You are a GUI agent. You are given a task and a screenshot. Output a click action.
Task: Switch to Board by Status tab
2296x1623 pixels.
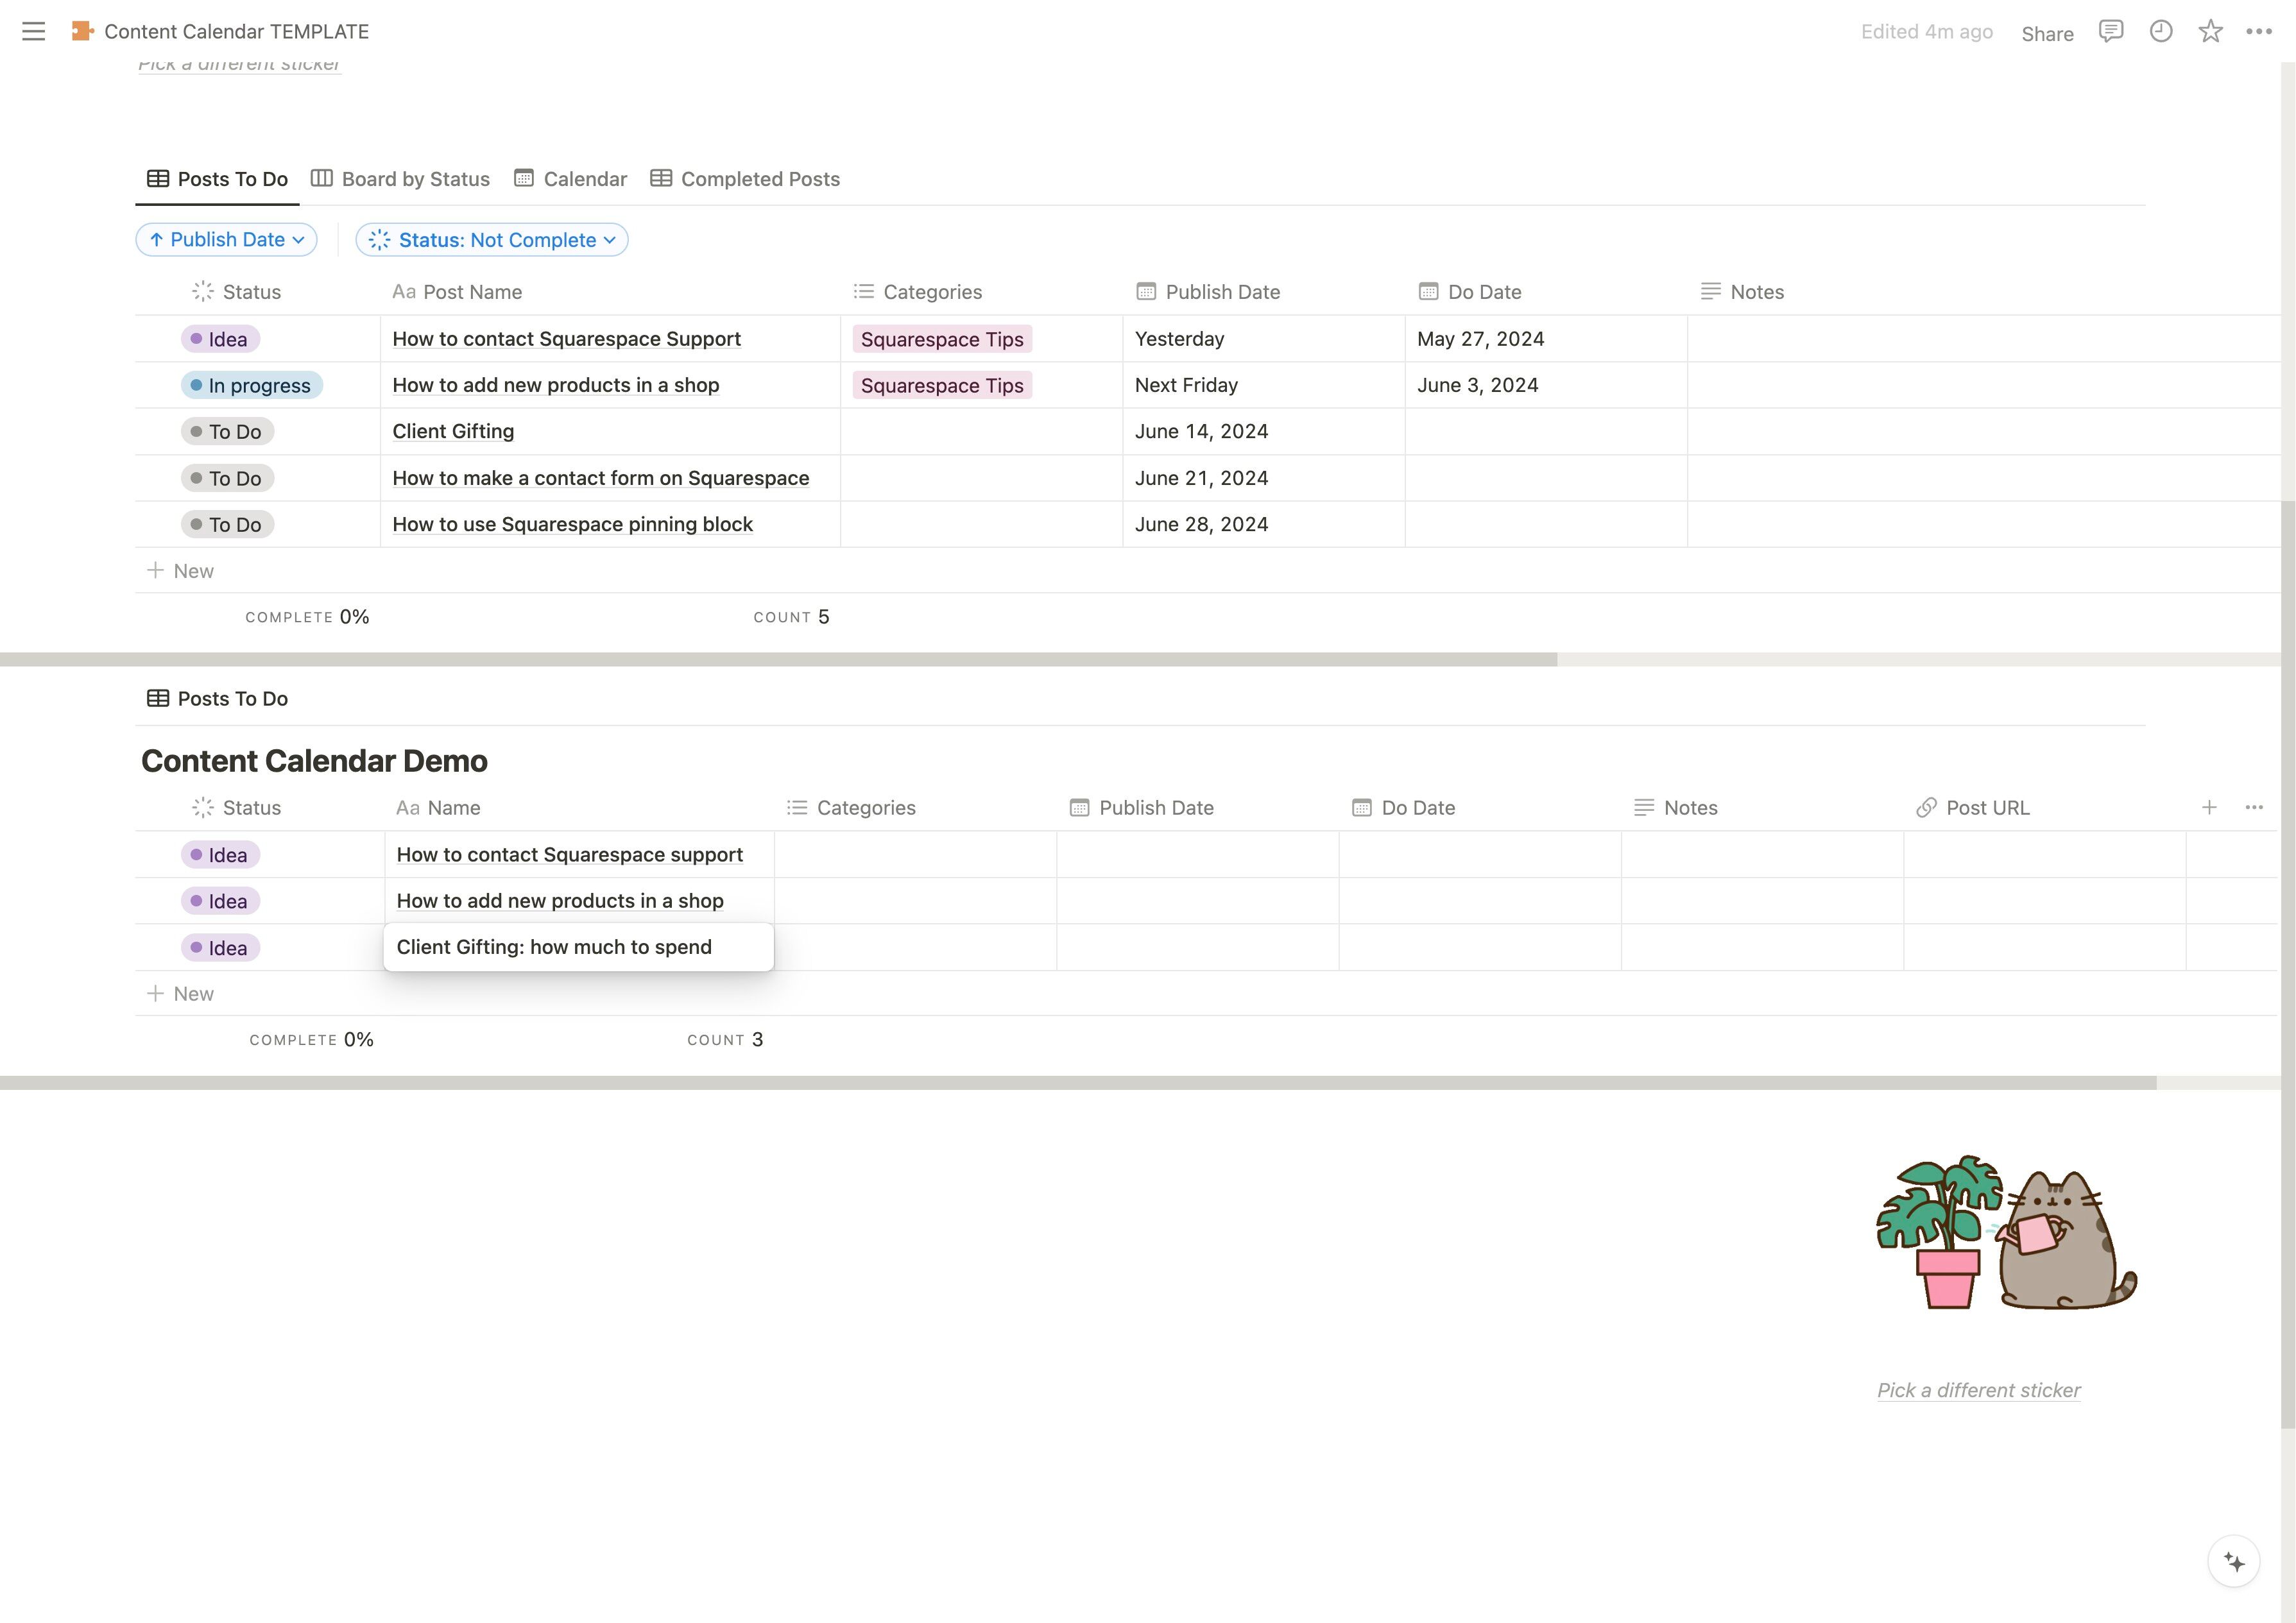(400, 179)
